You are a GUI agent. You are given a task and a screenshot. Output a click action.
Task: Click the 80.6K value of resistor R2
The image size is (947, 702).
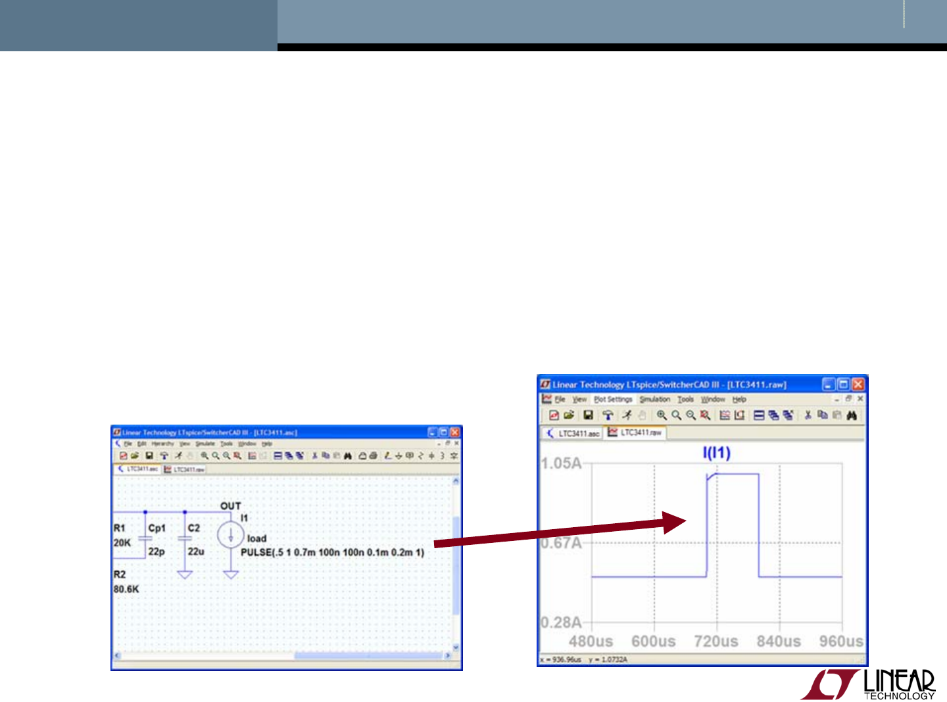point(126,589)
